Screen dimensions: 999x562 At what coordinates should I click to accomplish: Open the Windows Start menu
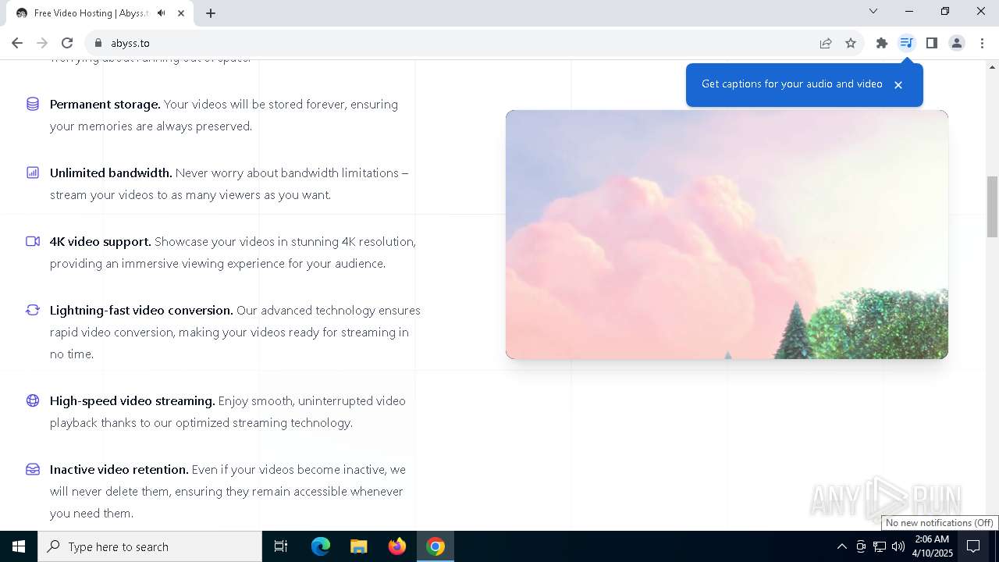tap(19, 546)
